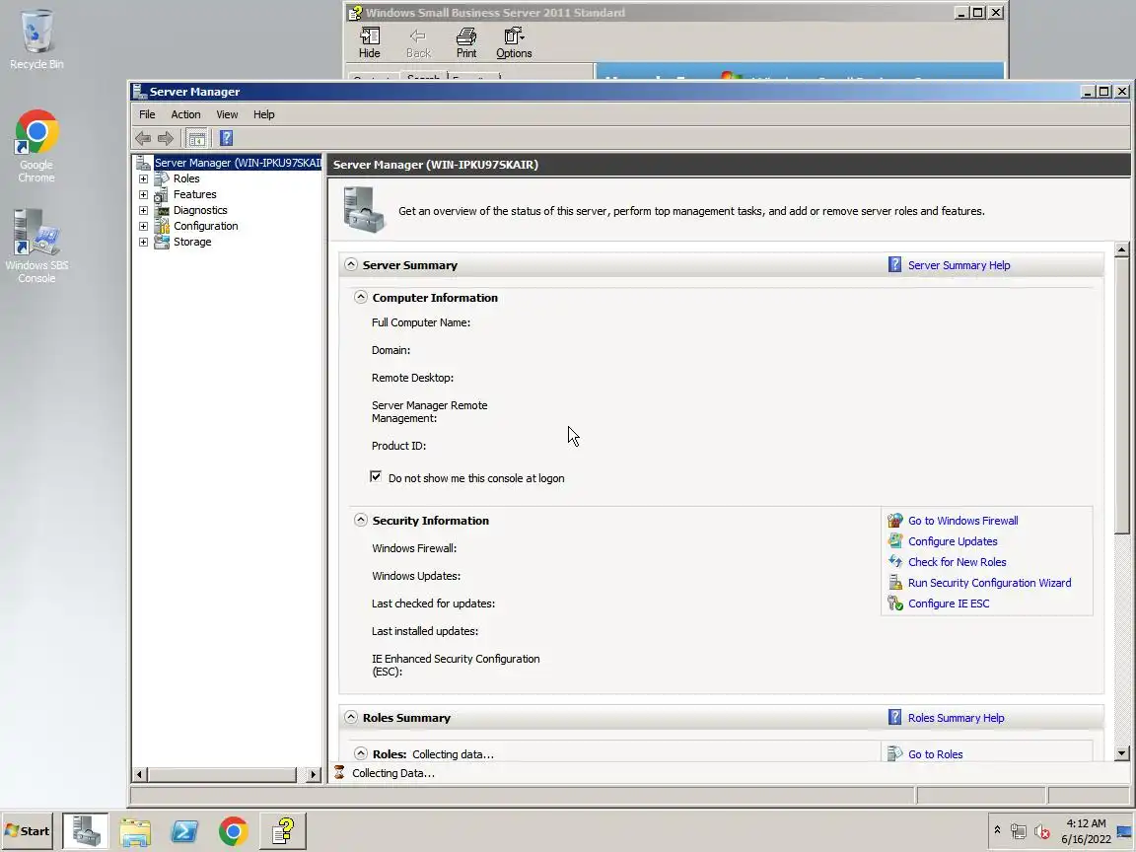Select the Roles tree item

186,178
